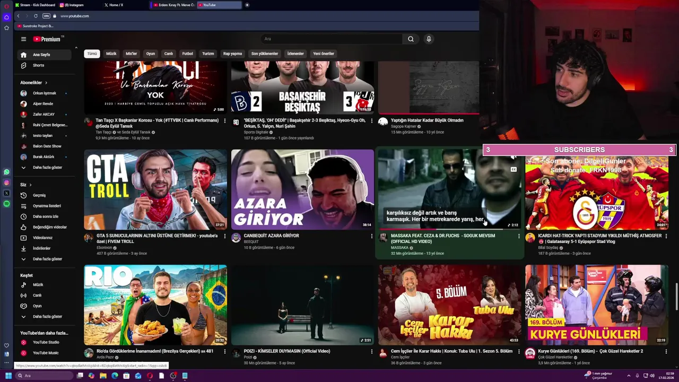Open the Opera menu logo
This screenshot has height=382, width=679.
pyautogui.click(x=6, y=6)
